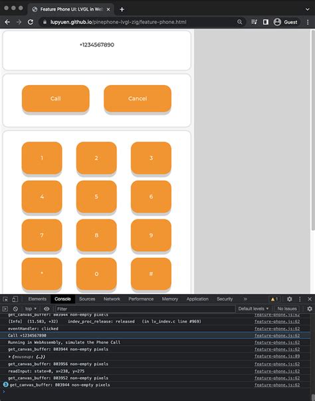Image resolution: width=315 pixels, height=401 pixels.
Task: Click the orange Cancel button
Action: tap(138, 98)
